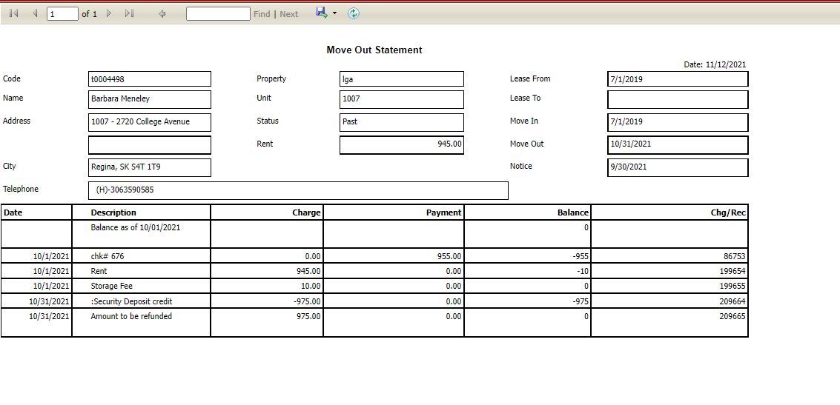Click the Unit field 1007
This screenshot has height=405, width=840.
(401, 99)
